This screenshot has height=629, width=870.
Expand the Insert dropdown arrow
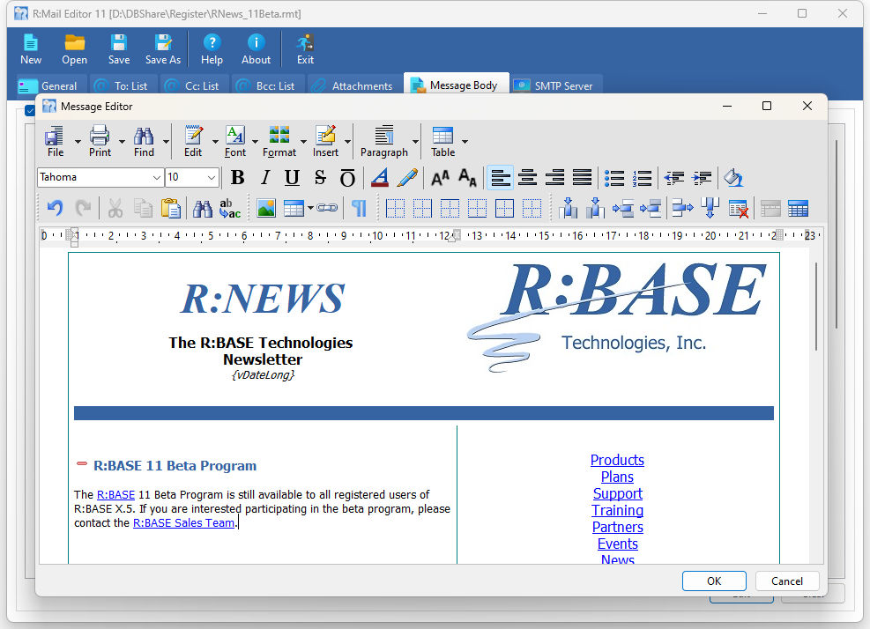click(x=347, y=142)
